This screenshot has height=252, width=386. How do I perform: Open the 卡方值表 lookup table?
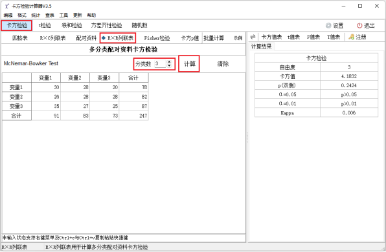coord(271,37)
